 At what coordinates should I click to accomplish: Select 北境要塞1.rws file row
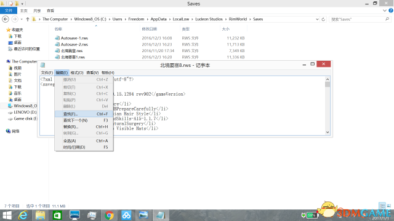coord(150,57)
